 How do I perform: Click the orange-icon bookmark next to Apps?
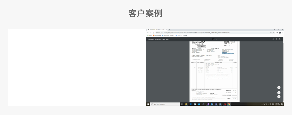[x=157, y=35]
